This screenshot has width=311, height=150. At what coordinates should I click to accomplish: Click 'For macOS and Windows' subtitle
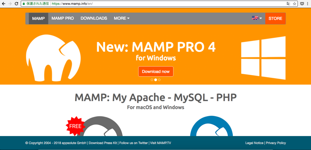pyautogui.click(x=156, y=107)
